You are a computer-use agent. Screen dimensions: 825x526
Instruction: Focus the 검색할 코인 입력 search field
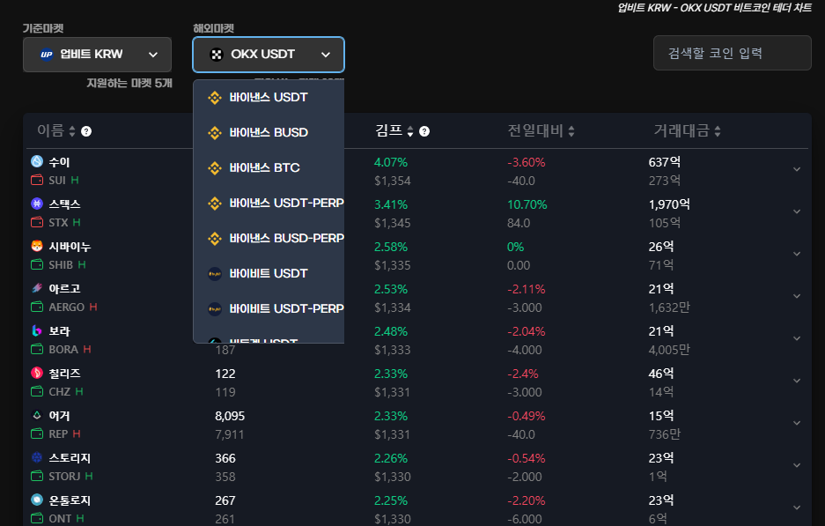coord(733,53)
